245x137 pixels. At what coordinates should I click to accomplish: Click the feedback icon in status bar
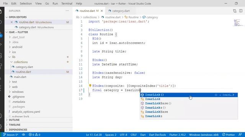(x=240, y=134)
